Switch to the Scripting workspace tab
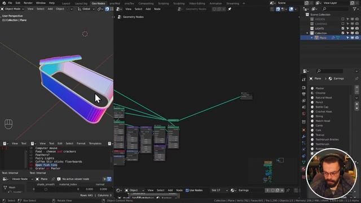Viewport: 361px width, 203px height. (x=163, y=3)
